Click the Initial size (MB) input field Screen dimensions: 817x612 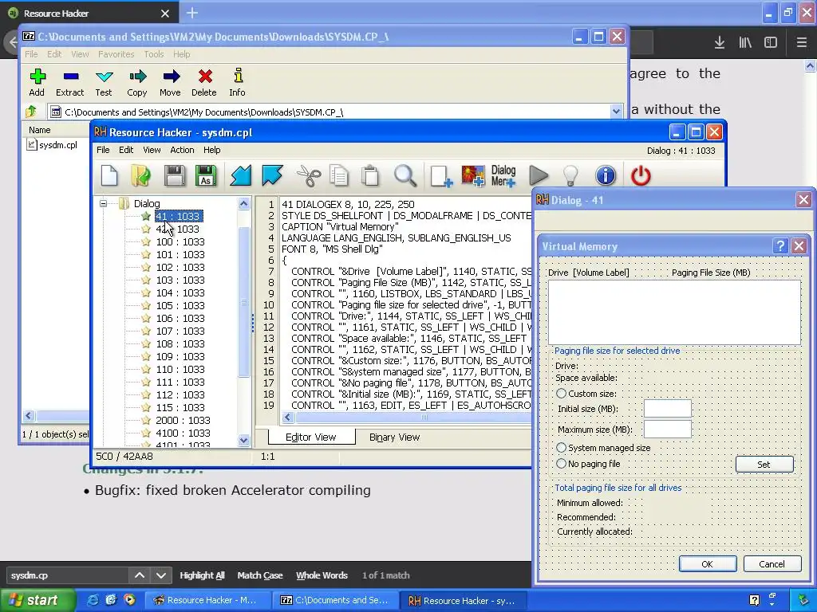tap(668, 409)
